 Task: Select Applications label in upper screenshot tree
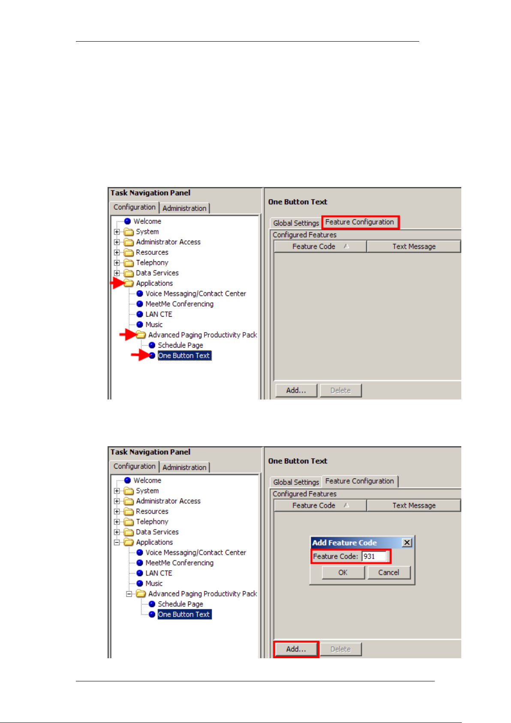click(x=154, y=283)
